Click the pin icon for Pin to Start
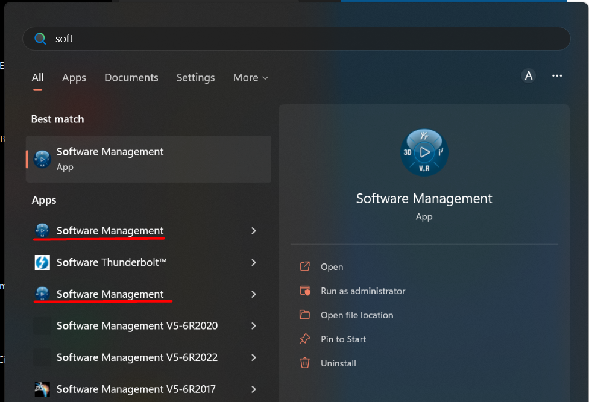 305,339
